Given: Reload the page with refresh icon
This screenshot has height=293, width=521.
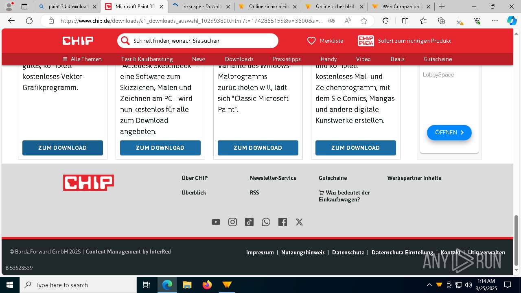Looking at the screenshot, I should point(29,21).
